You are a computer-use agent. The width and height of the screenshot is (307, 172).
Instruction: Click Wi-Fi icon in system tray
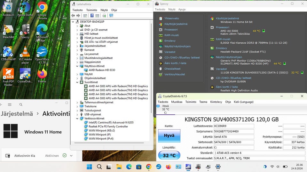tap(272, 167)
